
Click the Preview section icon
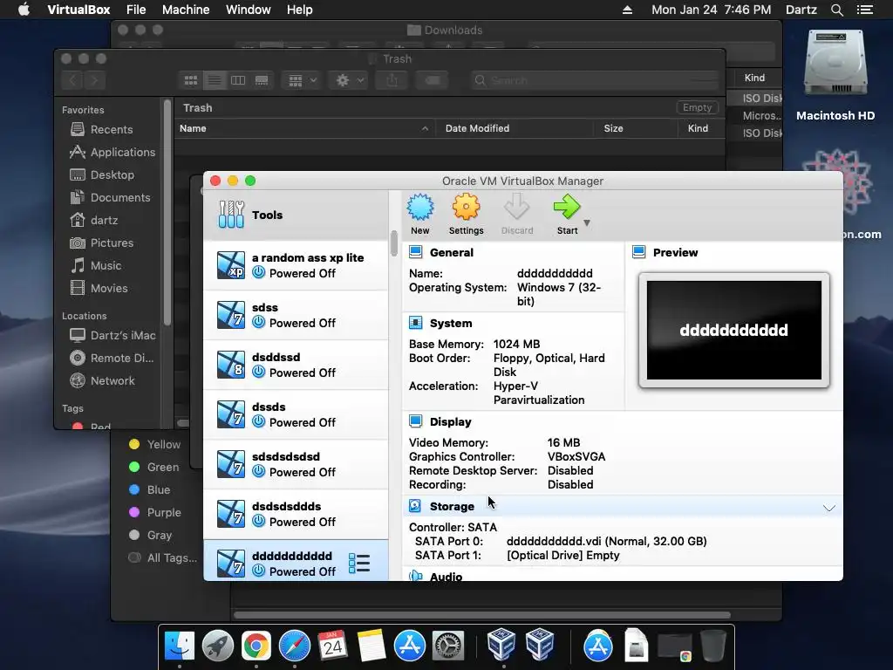[639, 252]
